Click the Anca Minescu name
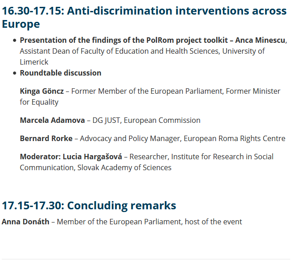297x263 pixels. click(x=260, y=40)
